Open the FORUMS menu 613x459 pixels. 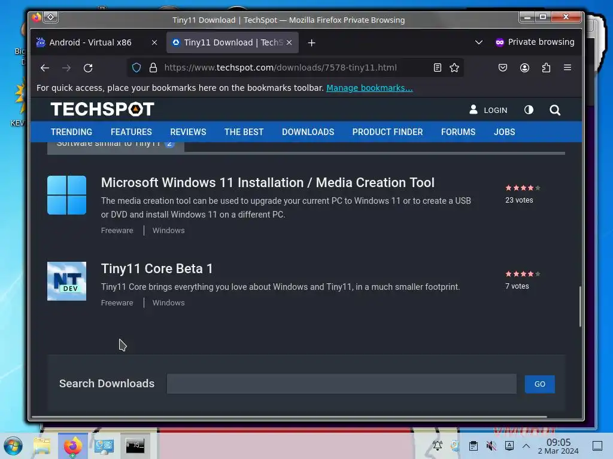458,132
